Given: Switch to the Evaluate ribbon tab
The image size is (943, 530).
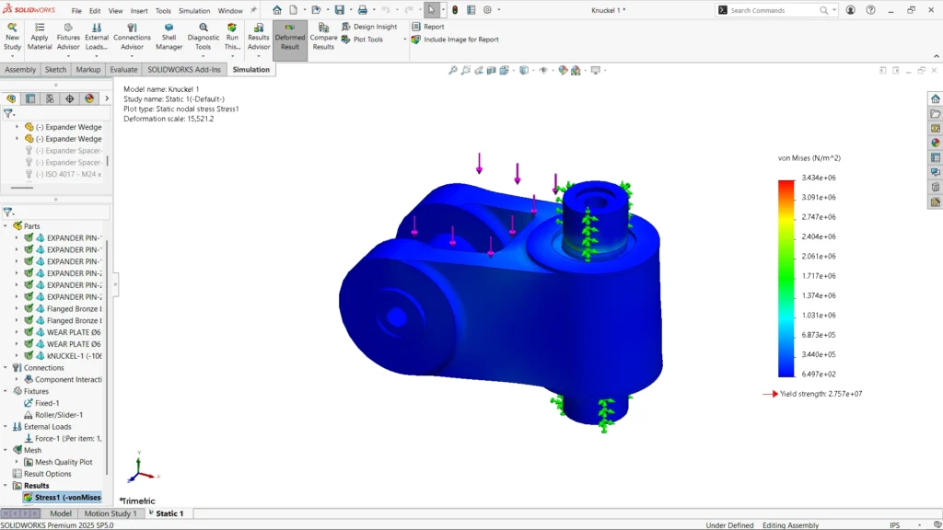Looking at the screenshot, I should coord(123,70).
